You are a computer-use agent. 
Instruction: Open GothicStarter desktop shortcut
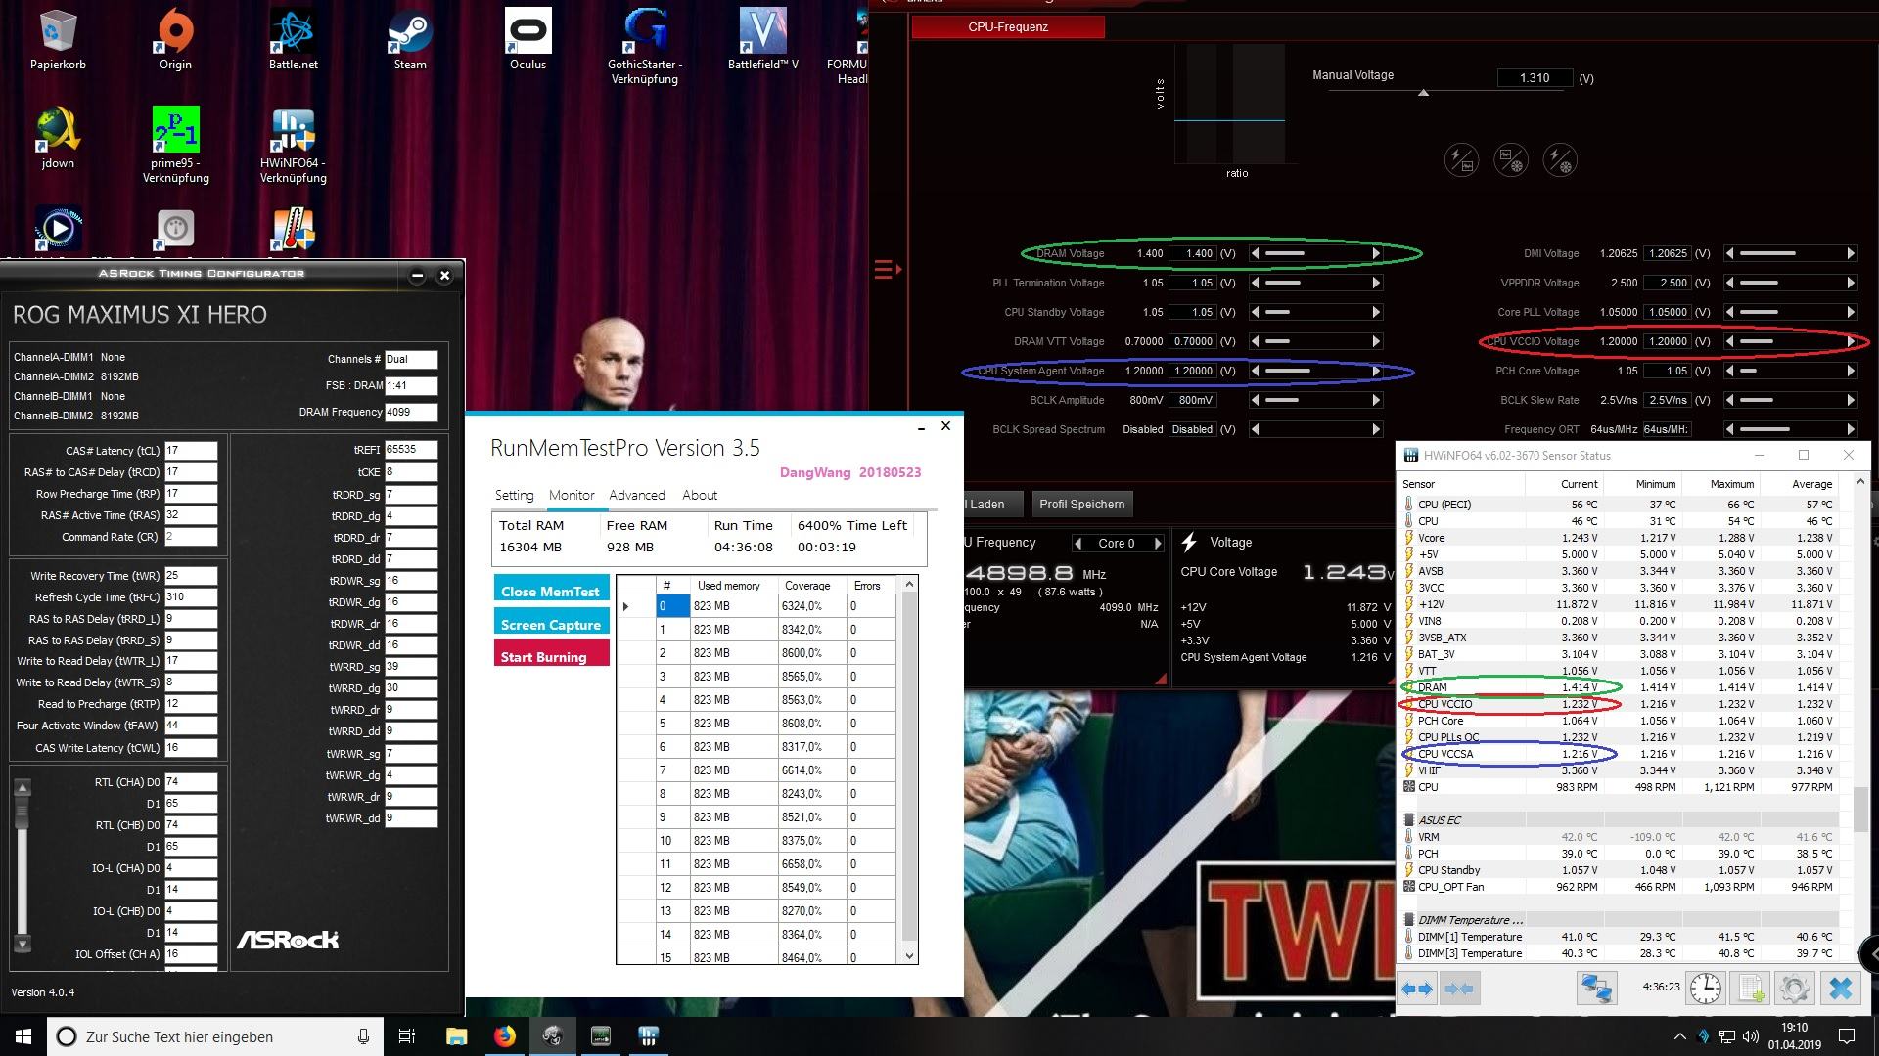point(645,47)
